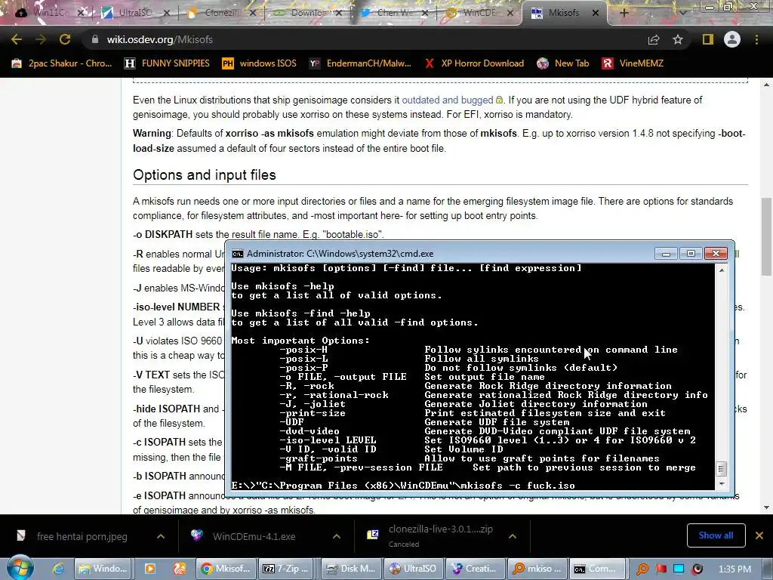The width and height of the screenshot is (773, 580).
Task: Open the 2pac Shakur bookmark
Action: click(x=62, y=63)
